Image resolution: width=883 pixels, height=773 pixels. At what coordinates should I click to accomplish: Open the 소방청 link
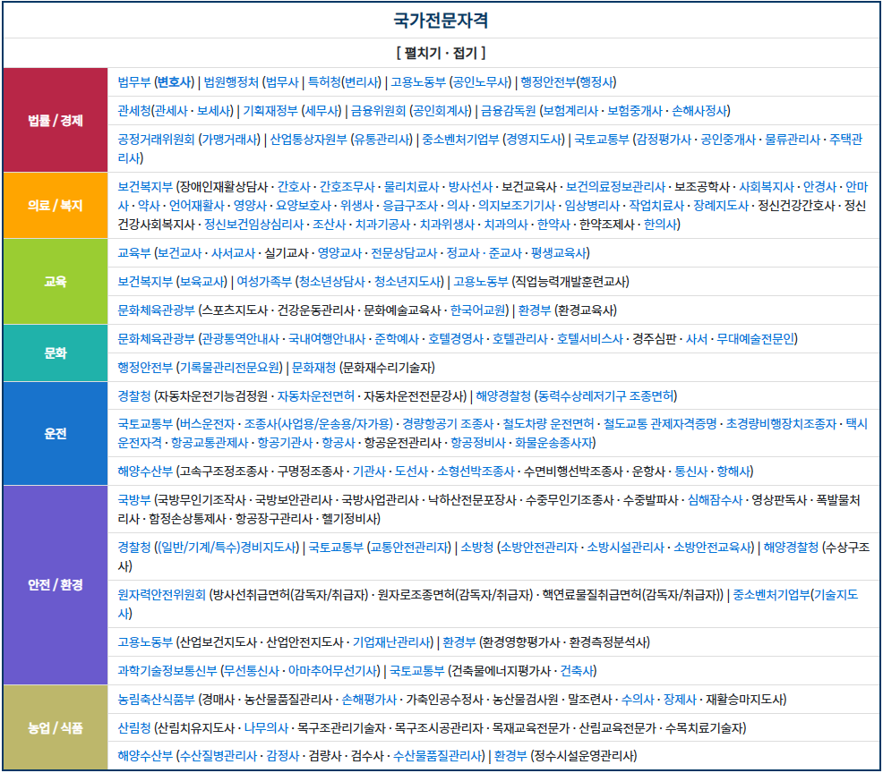[477, 548]
